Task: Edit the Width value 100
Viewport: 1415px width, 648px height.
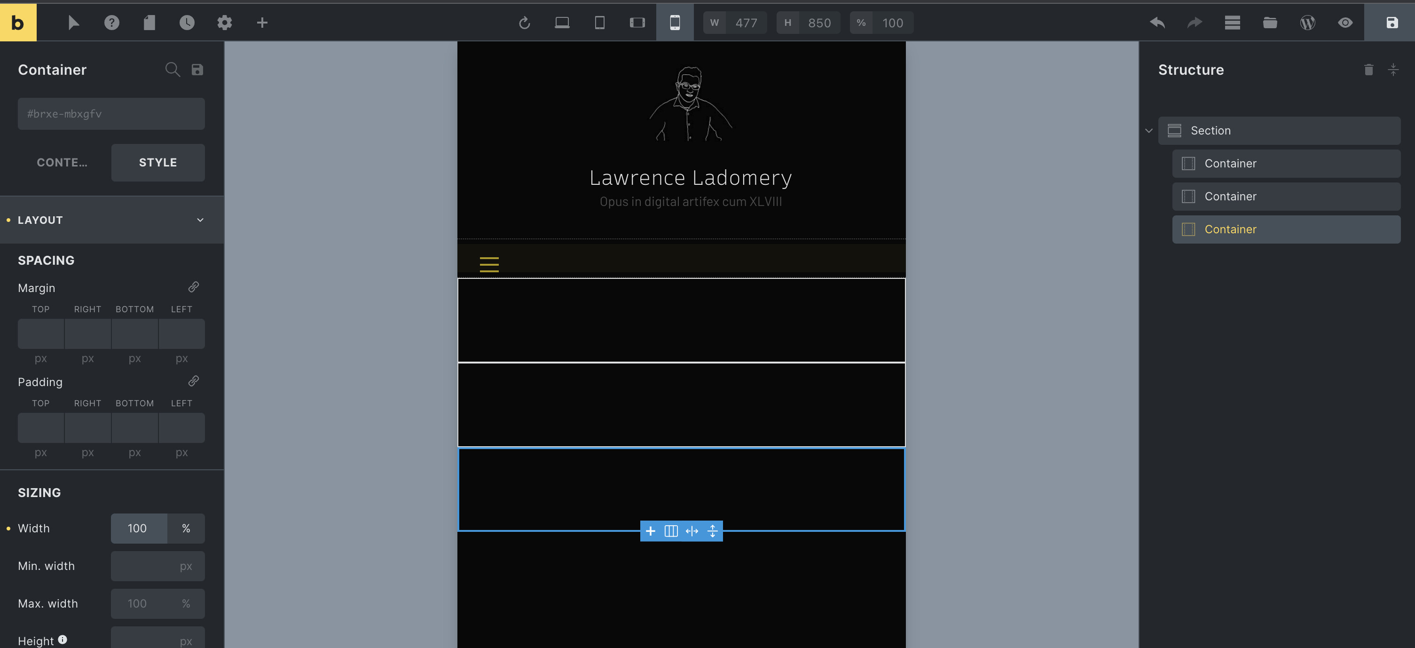Action: click(139, 528)
